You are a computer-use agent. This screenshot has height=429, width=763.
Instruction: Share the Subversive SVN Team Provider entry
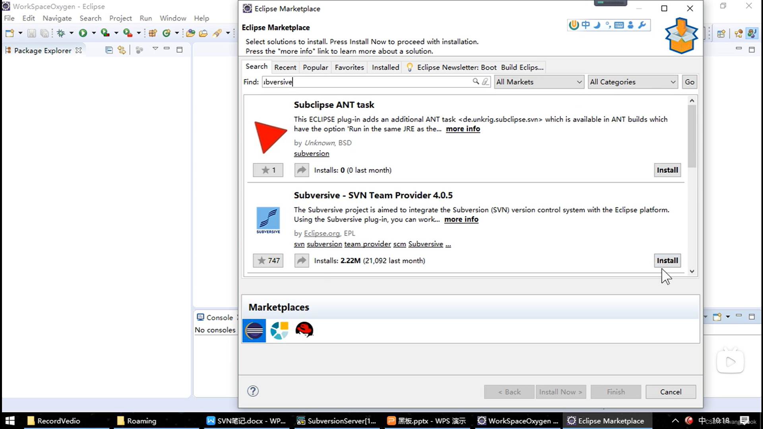point(302,261)
